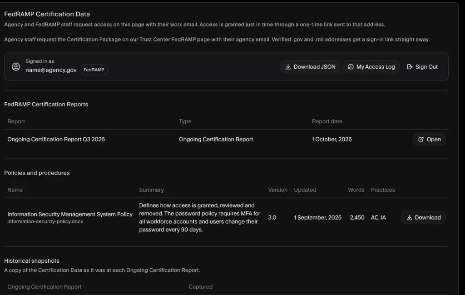Download the Information Security Management System Policy
Screen dimensions: 465x295
pyautogui.click(x=423, y=218)
